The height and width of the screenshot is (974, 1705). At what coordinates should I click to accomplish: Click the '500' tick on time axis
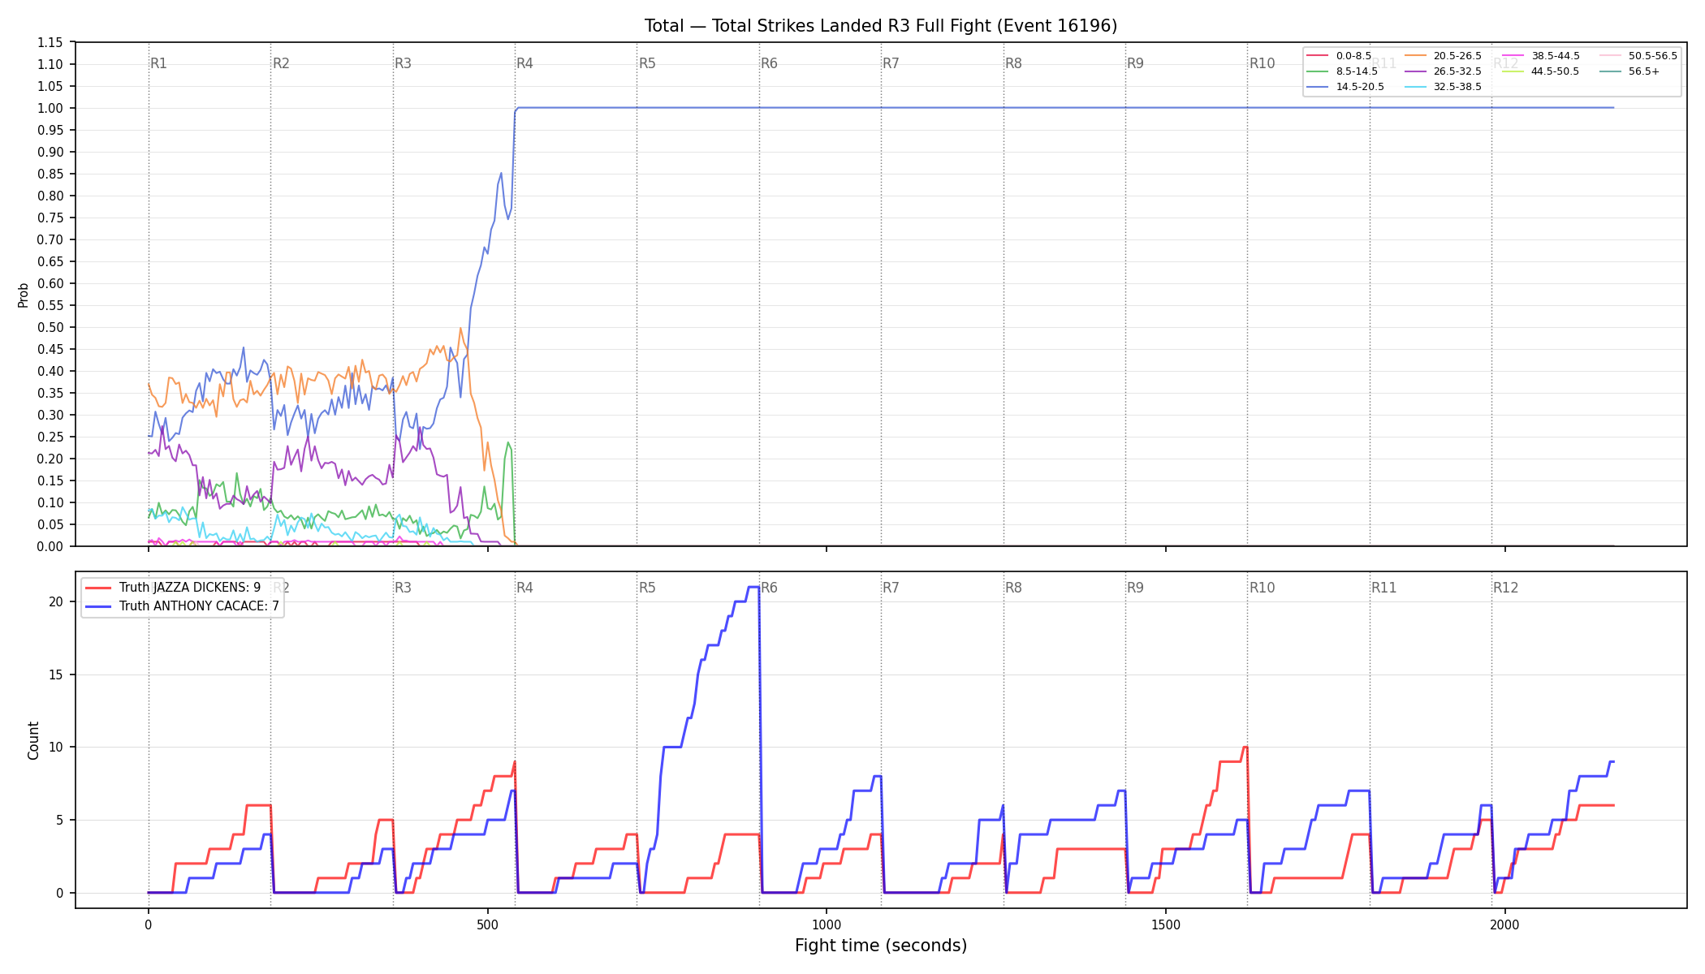[x=487, y=924]
